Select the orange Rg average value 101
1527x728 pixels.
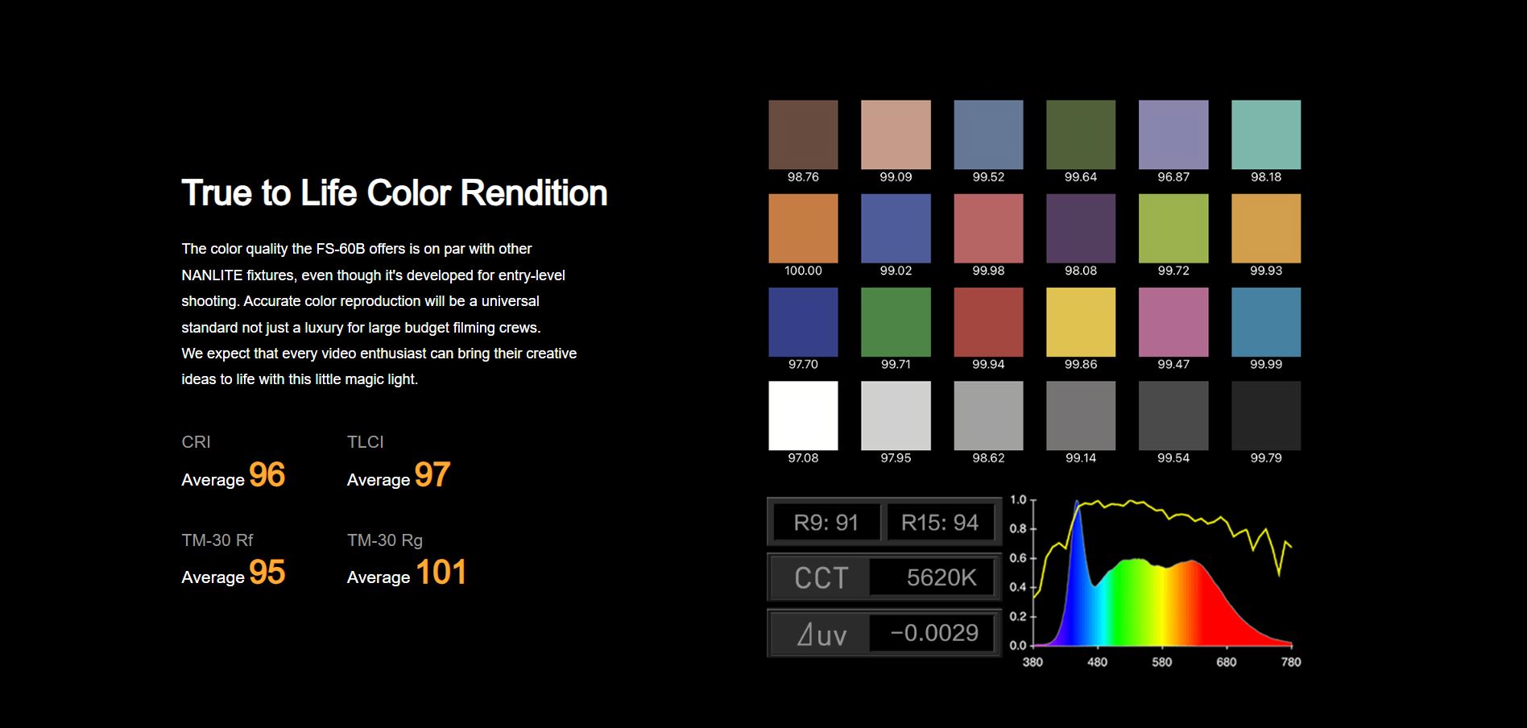point(441,573)
